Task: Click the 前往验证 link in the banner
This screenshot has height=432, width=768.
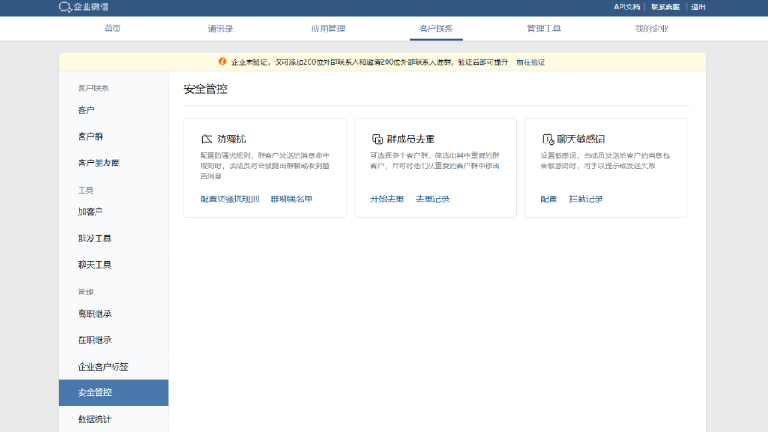Action: (x=531, y=62)
